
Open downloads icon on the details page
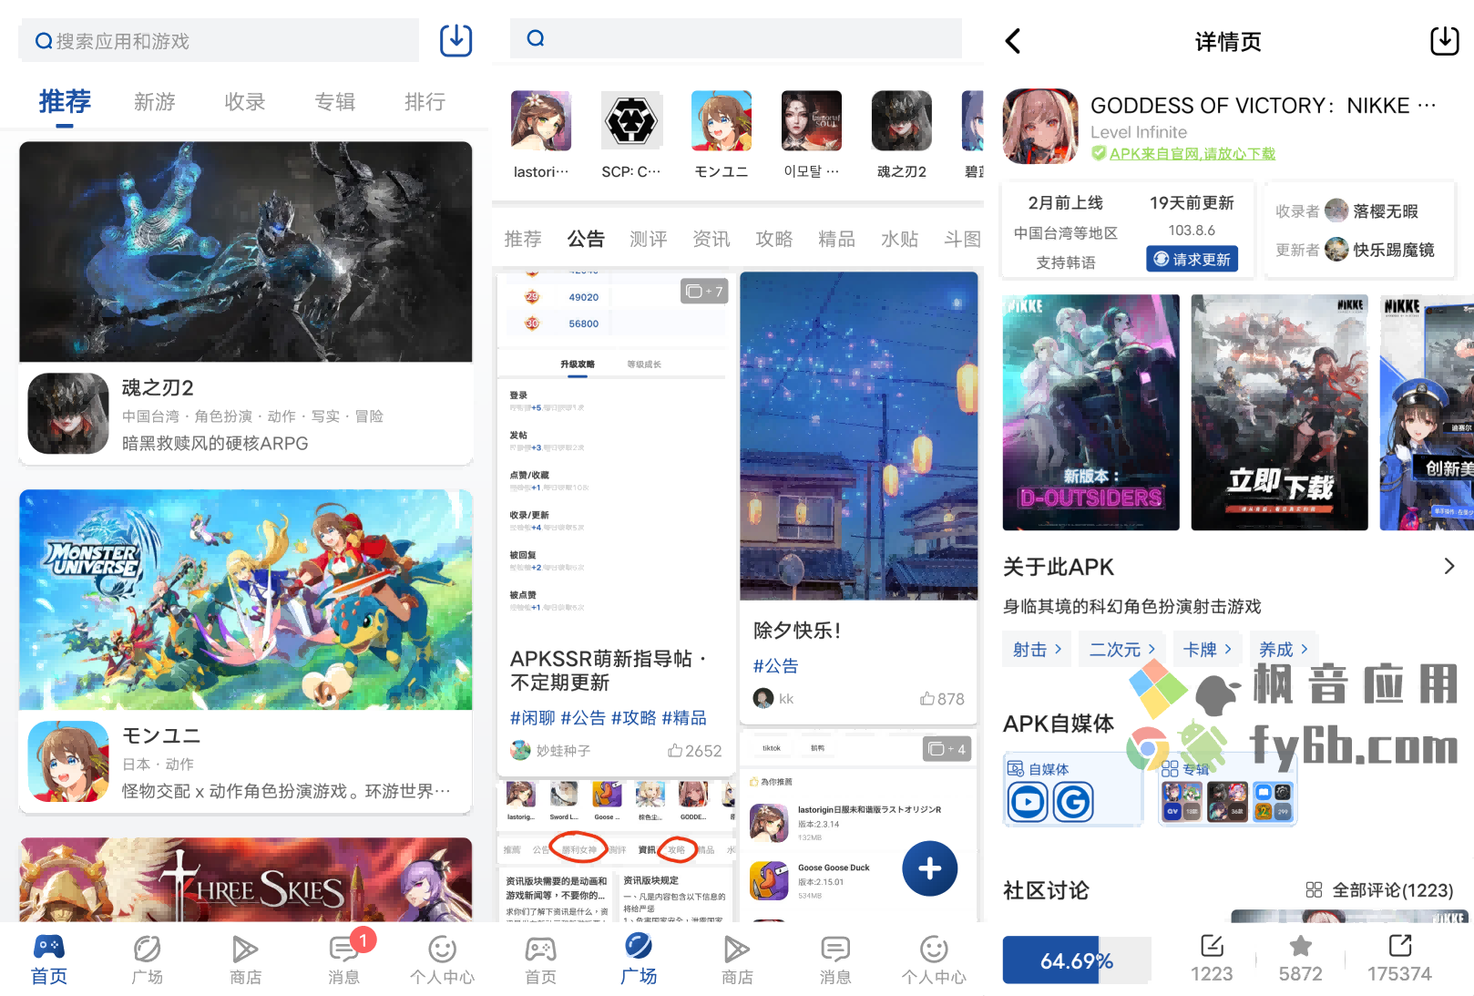[x=1444, y=41]
